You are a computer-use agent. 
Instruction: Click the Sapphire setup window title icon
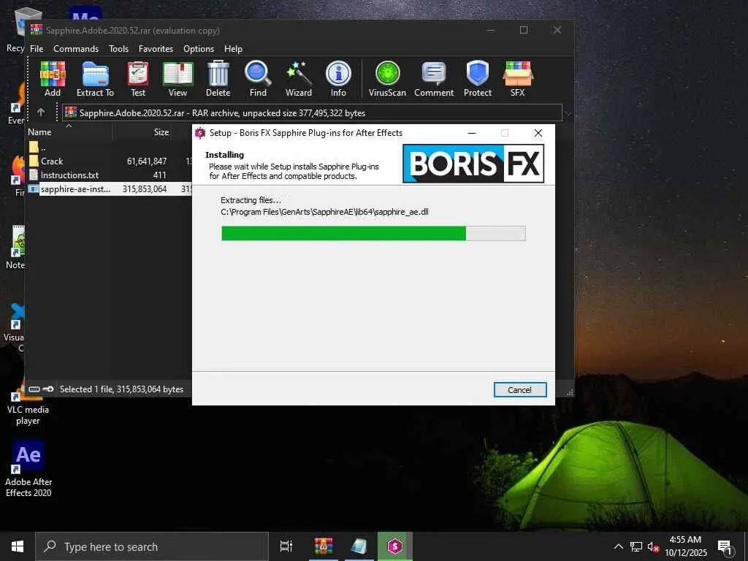tap(200, 133)
